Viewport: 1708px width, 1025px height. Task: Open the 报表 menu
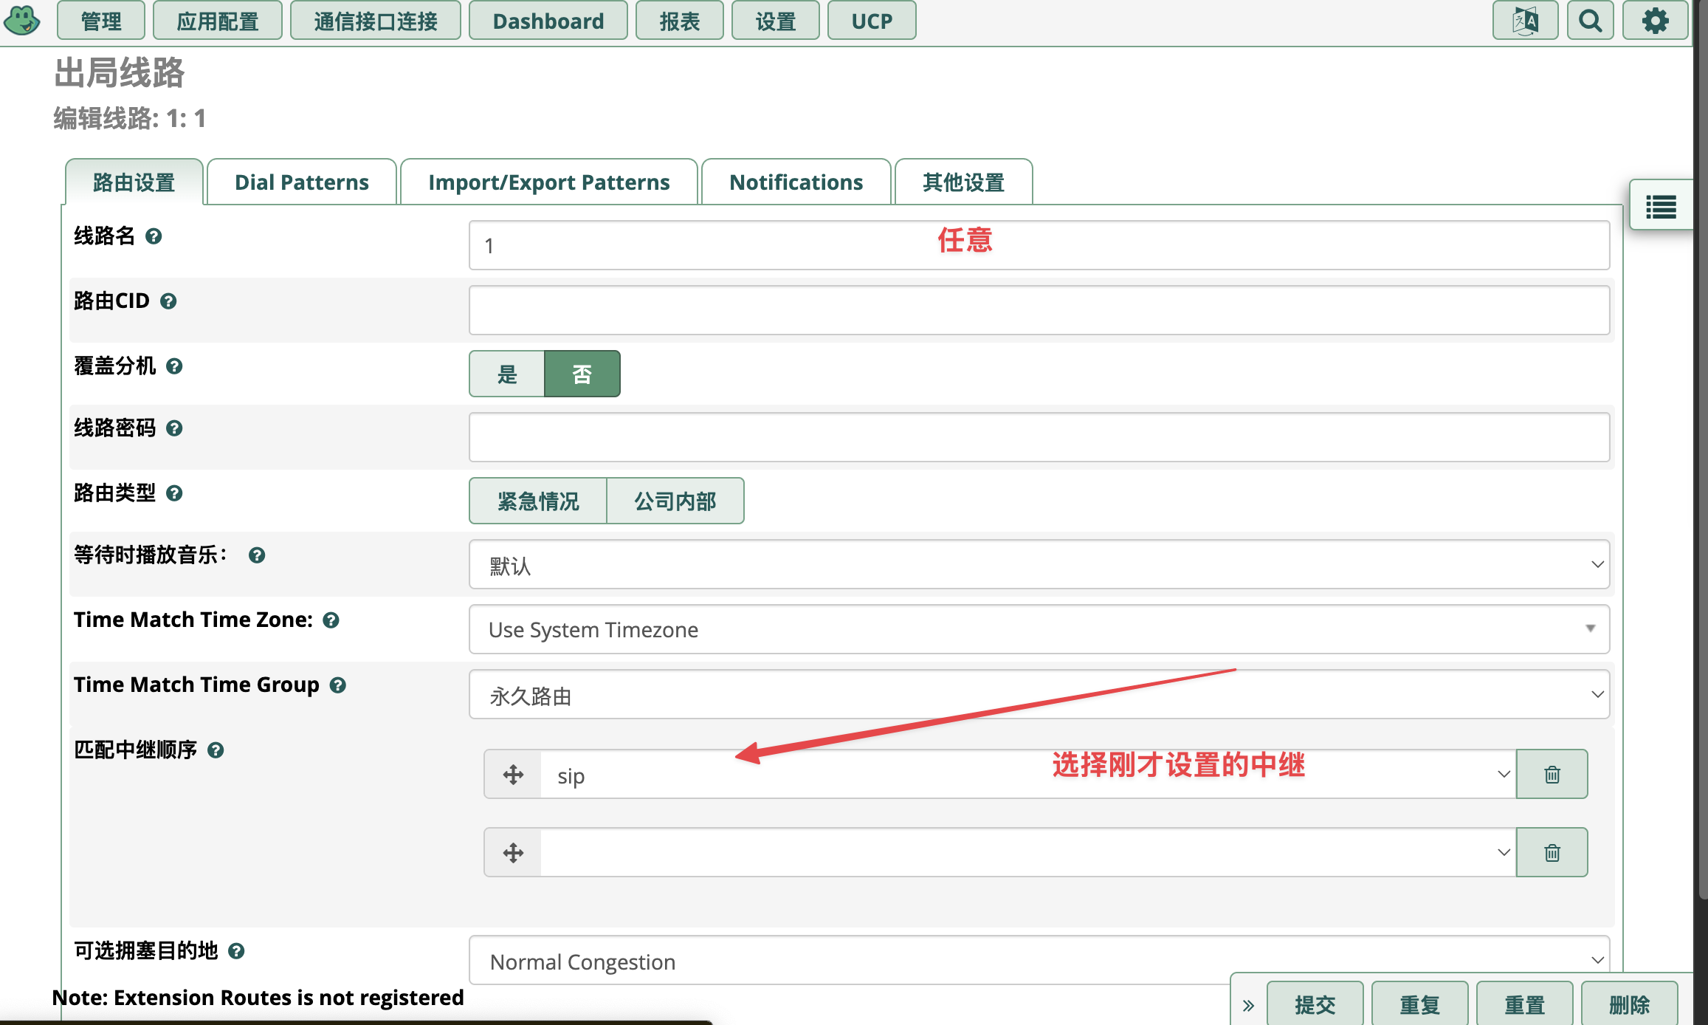coord(680,21)
